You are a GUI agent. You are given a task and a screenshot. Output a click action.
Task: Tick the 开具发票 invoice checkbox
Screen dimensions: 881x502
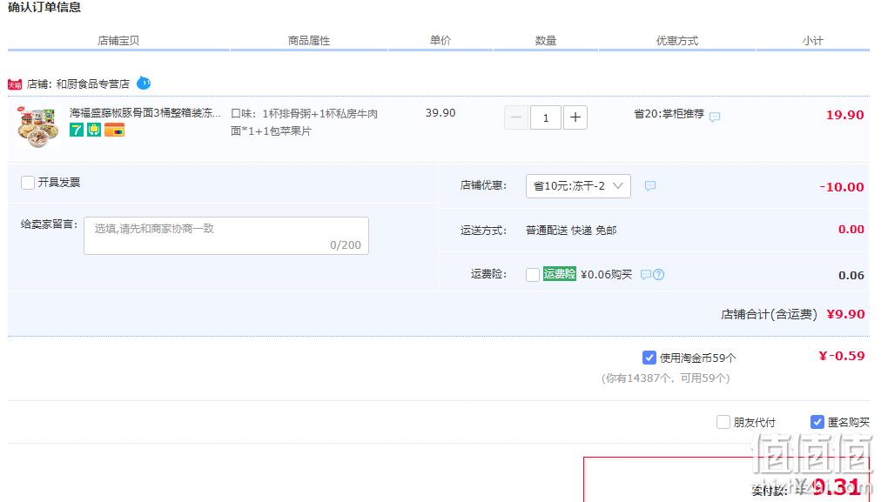[x=28, y=183]
